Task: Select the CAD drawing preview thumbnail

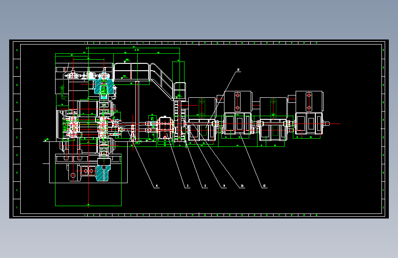Action: [199, 129]
